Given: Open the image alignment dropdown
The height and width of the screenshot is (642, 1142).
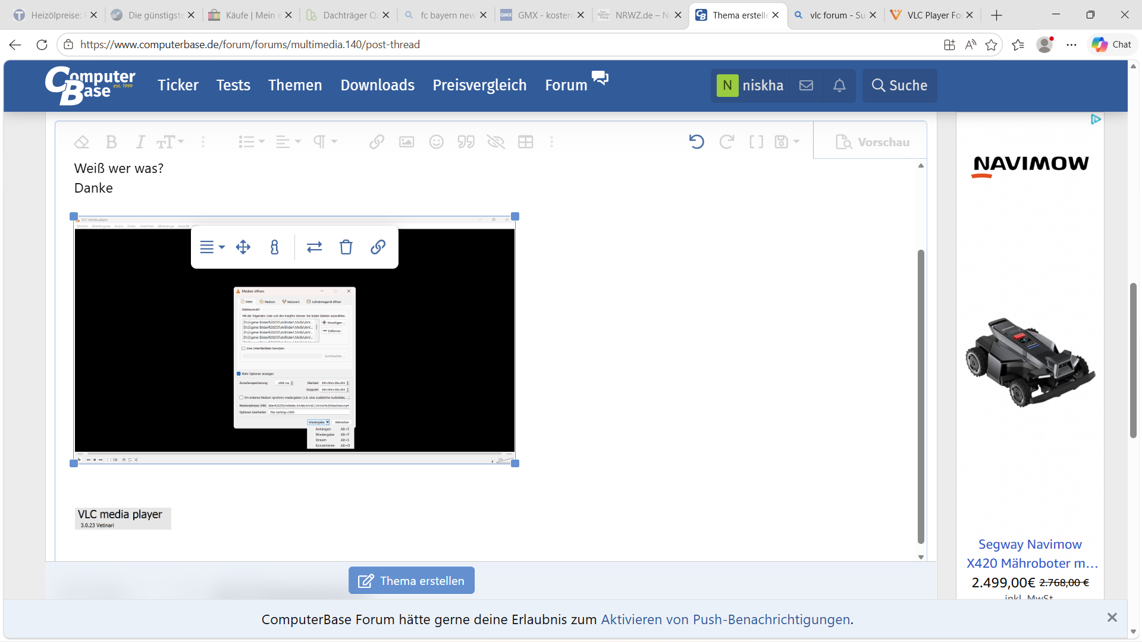Looking at the screenshot, I should 212,247.
